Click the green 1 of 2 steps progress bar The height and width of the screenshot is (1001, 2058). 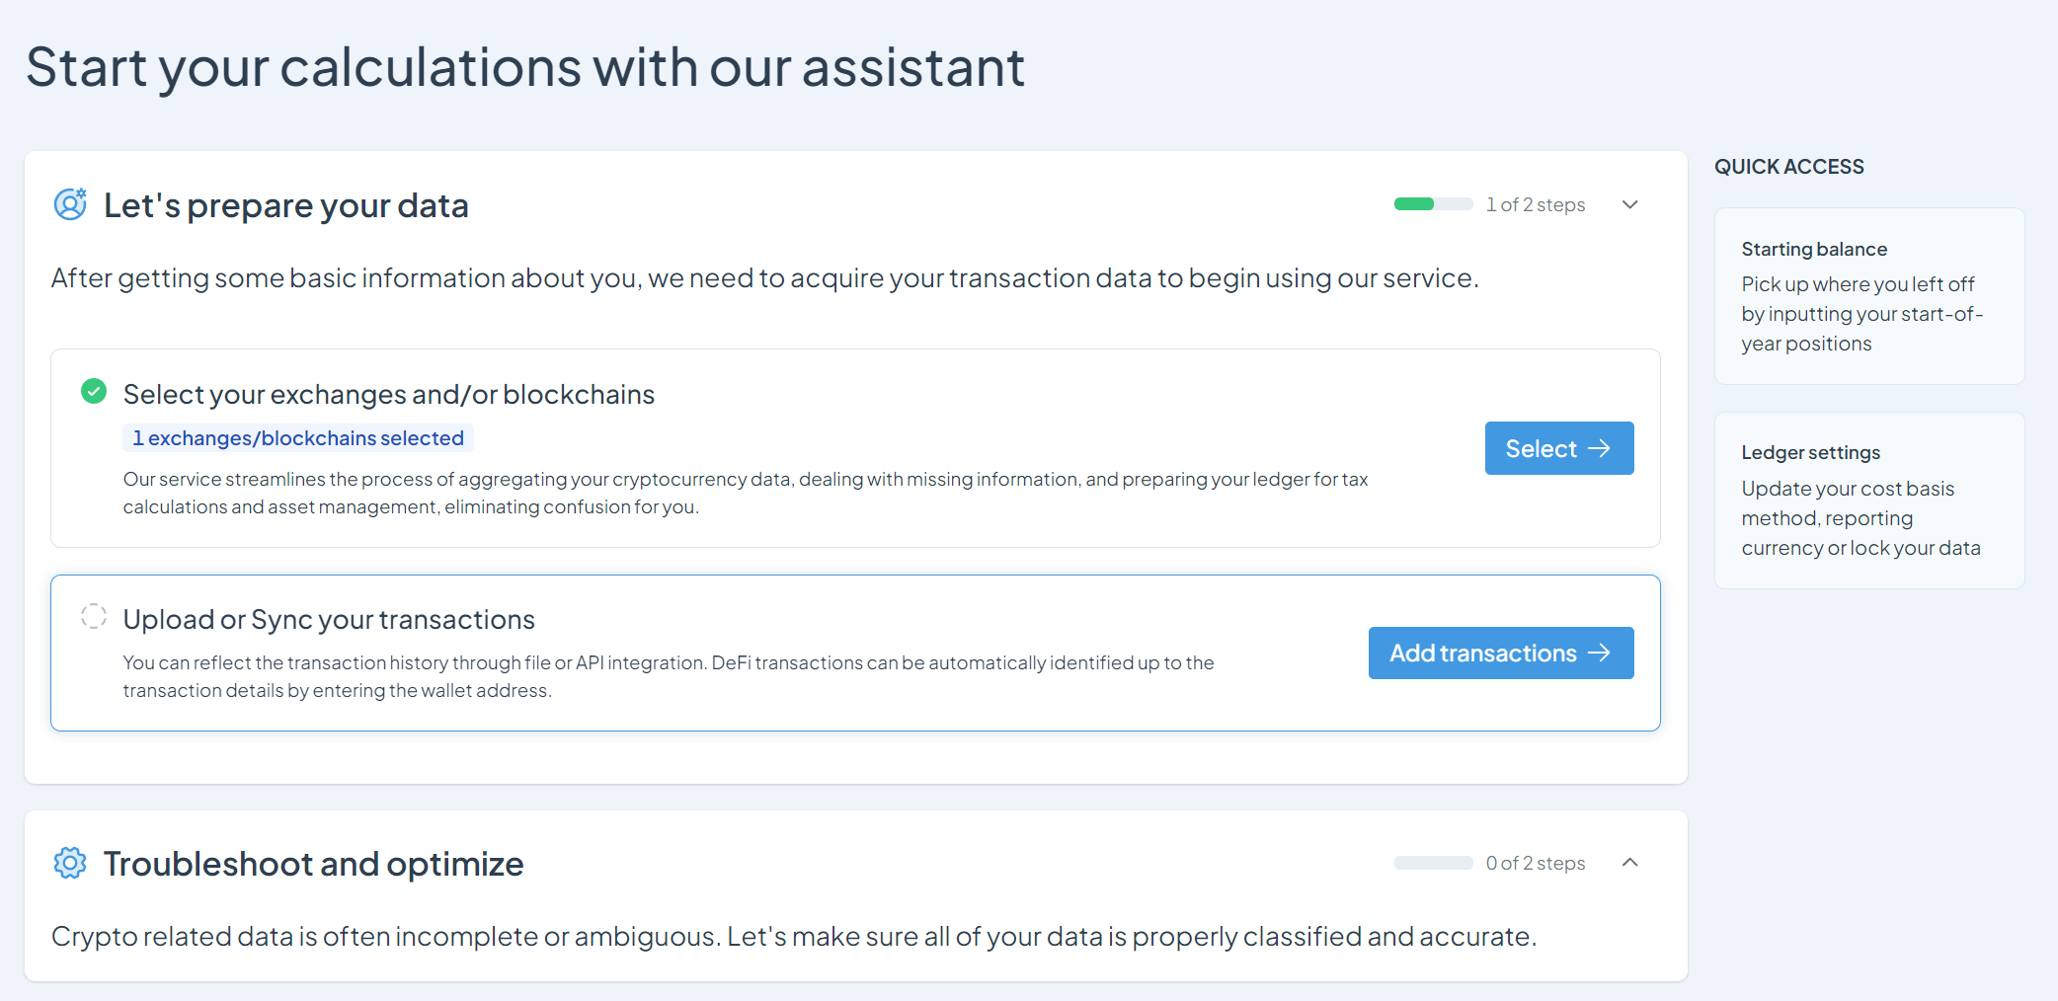coord(1433,204)
